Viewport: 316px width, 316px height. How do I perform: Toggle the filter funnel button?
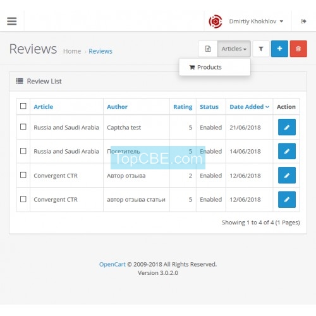pyautogui.click(x=261, y=49)
